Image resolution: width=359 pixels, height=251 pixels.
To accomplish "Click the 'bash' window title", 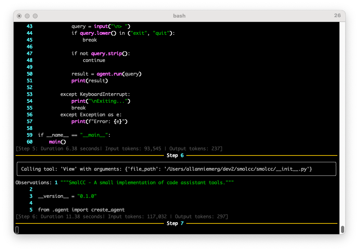I will click(179, 16).
